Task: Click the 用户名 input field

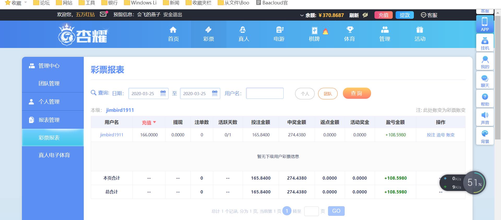Action: coord(265,93)
